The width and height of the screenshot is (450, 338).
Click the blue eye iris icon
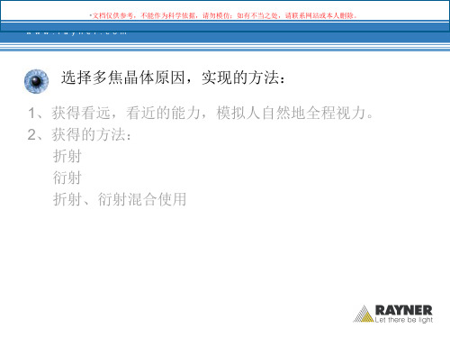coord(36,81)
